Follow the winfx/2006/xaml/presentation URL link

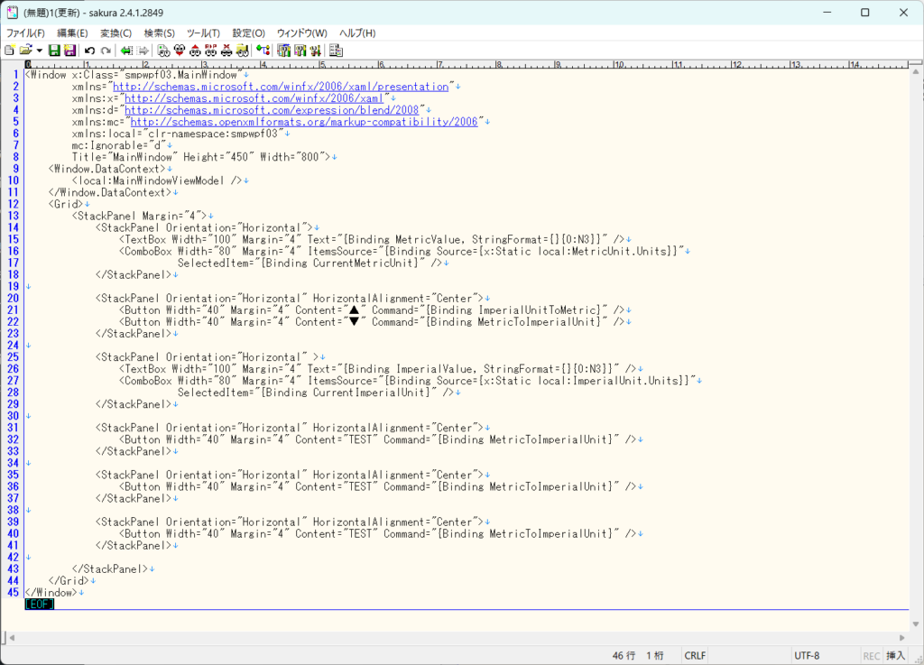pos(281,87)
